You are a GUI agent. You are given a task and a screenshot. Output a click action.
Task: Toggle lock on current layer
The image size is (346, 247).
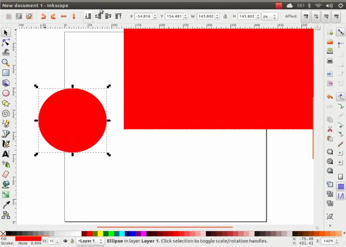point(72,241)
